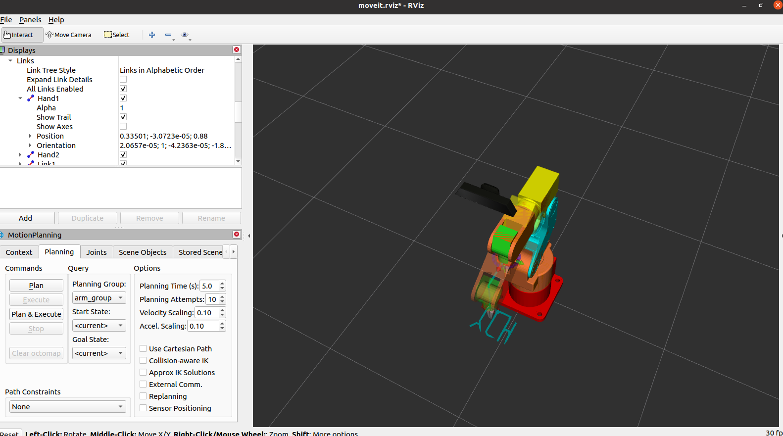Click the blue plus add-tool icon
Screen dimensions: 783x436
click(152, 35)
